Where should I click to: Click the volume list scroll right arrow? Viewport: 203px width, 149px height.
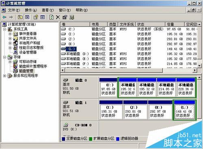195,70
